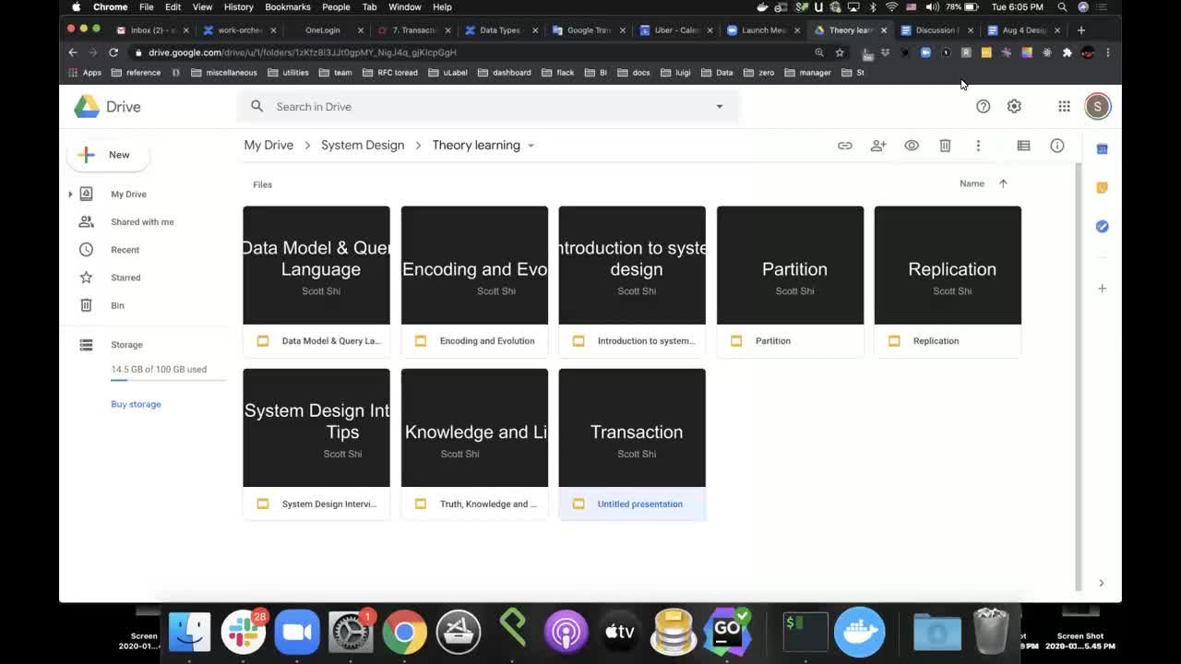1181x664 pixels.
Task: Expand the My Drive tree arrow
Action: (70, 195)
